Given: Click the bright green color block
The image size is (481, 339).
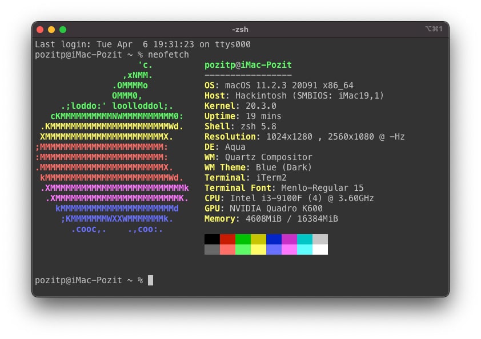Looking at the screenshot, I should pyautogui.click(x=243, y=250).
